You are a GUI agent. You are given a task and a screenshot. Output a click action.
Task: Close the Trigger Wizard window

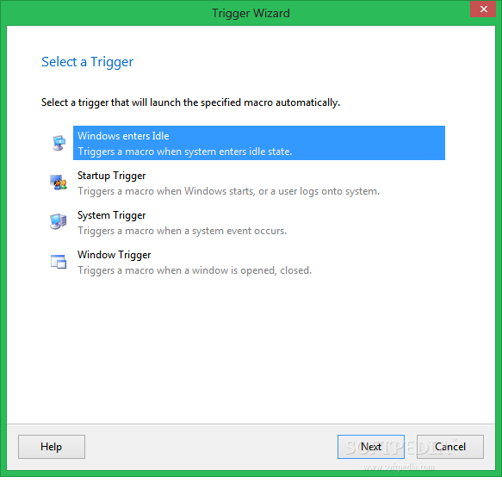(x=483, y=9)
